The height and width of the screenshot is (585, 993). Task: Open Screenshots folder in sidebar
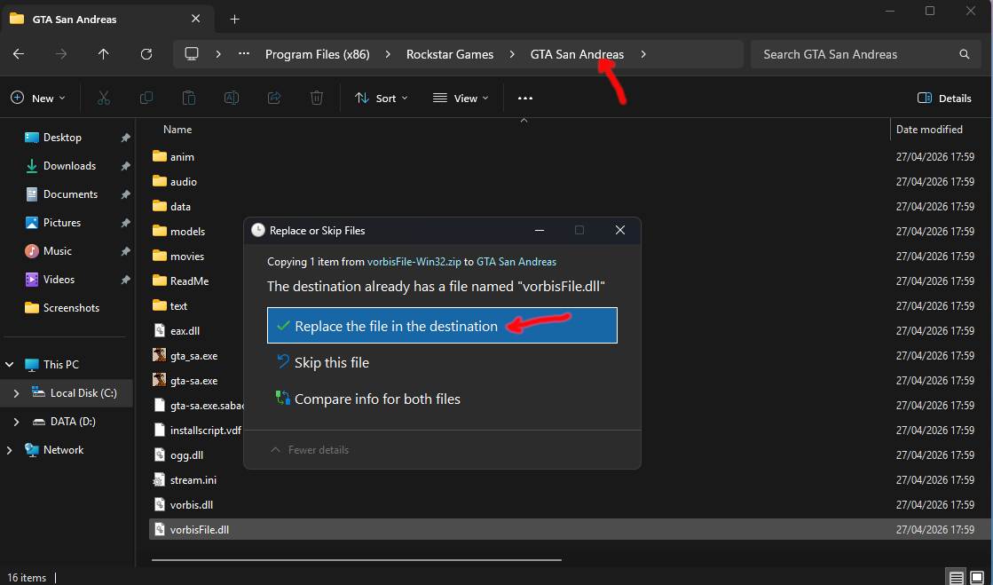62,307
